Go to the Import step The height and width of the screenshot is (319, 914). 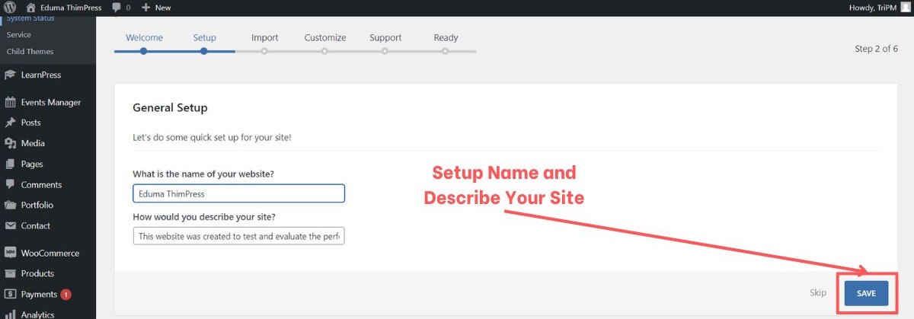click(264, 37)
